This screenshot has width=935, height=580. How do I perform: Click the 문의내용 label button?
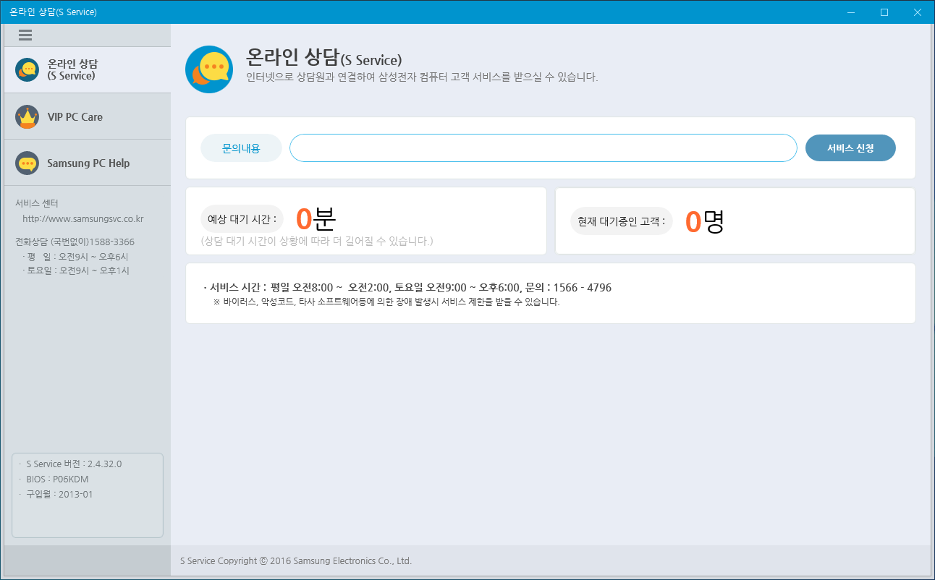(241, 148)
